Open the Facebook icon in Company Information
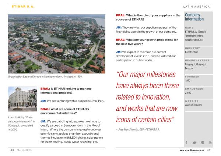This screenshot has width=221, height=156. click(186, 143)
